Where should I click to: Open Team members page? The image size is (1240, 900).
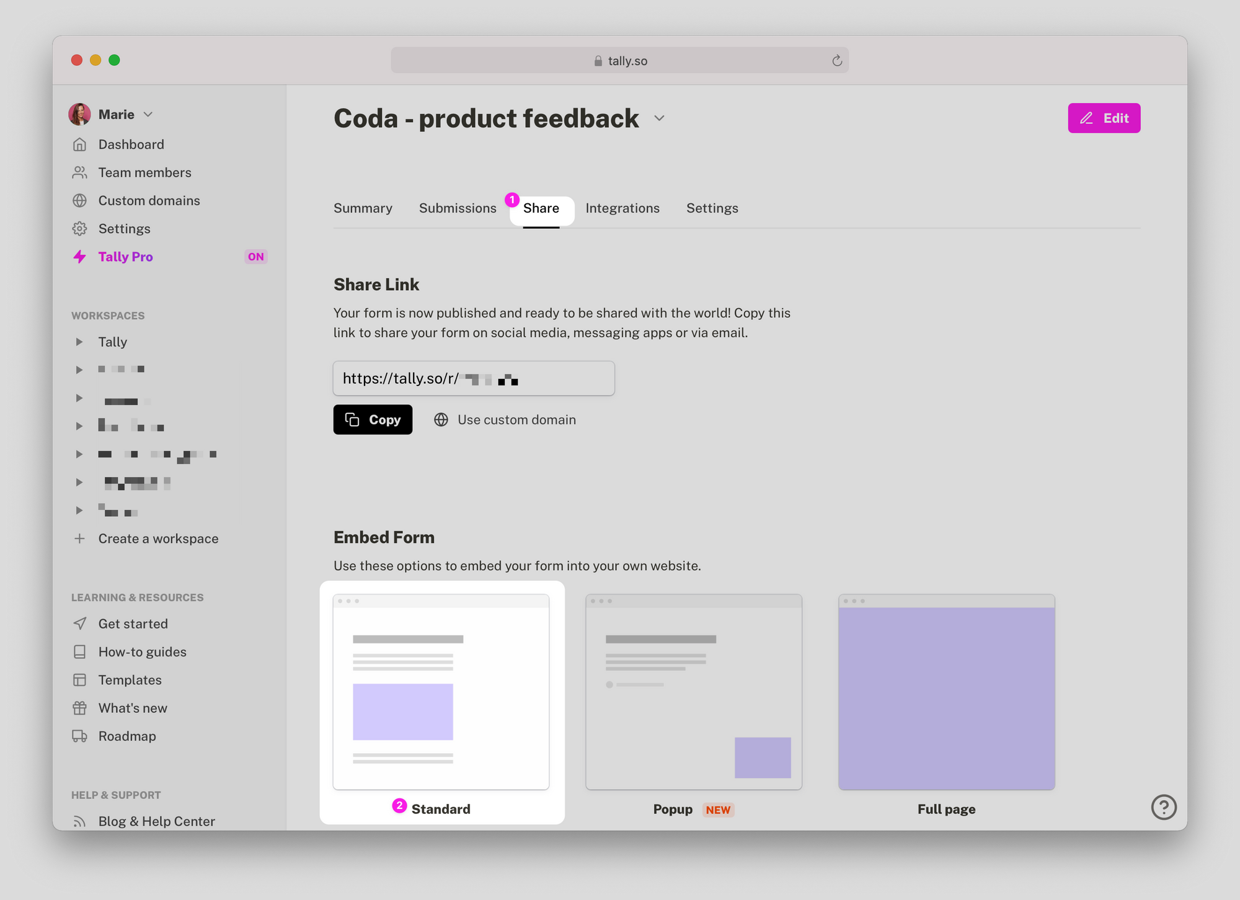tap(144, 172)
